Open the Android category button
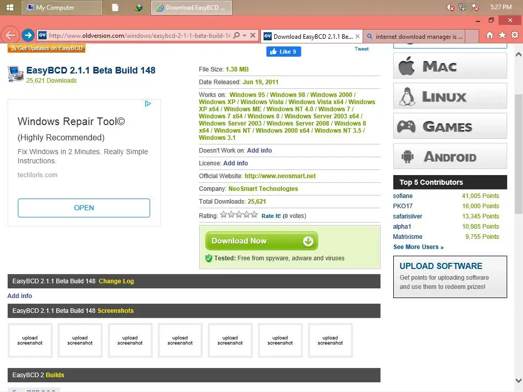The height and width of the screenshot is (392, 523). [x=450, y=156]
